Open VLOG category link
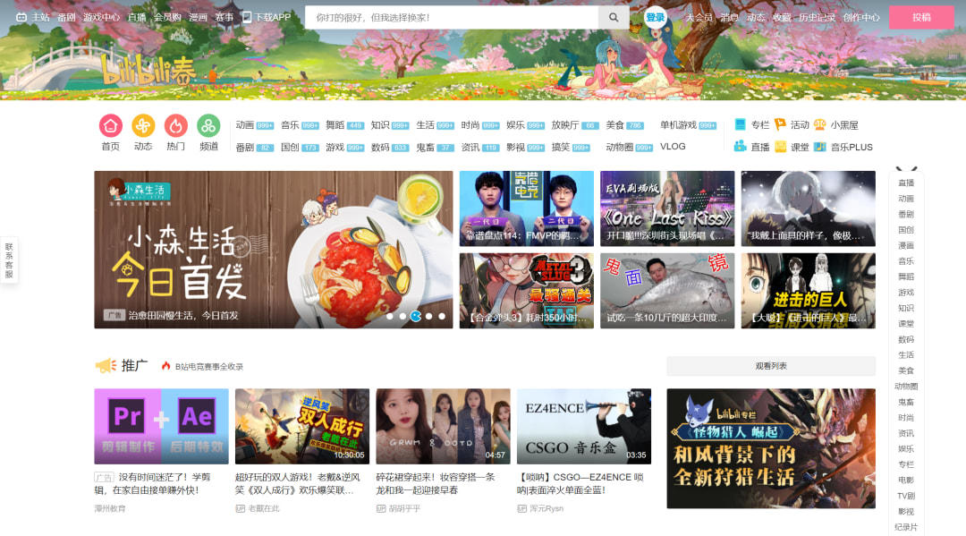966x536 pixels. click(x=673, y=147)
